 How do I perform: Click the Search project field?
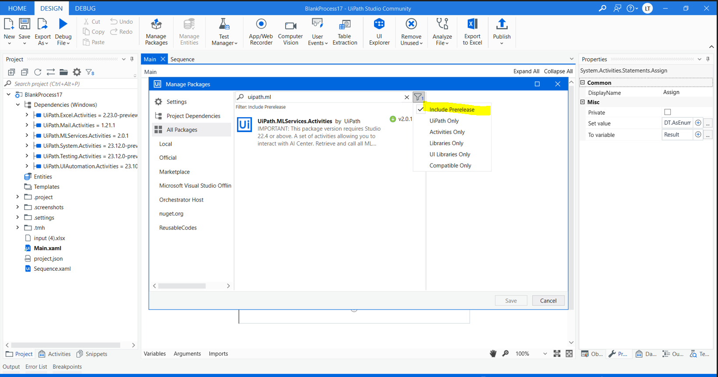[x=70, y=84]
